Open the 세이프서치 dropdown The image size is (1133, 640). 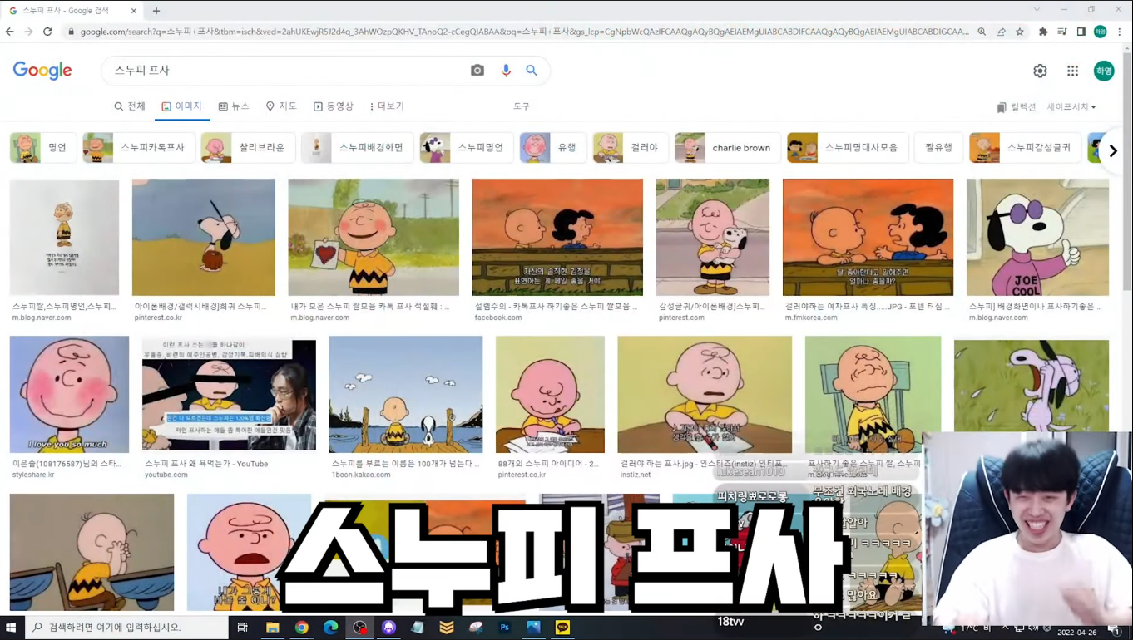1071,107
